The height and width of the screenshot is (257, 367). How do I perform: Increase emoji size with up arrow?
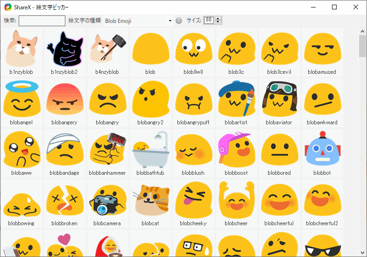pyautogui.click(x=218, y=19)
